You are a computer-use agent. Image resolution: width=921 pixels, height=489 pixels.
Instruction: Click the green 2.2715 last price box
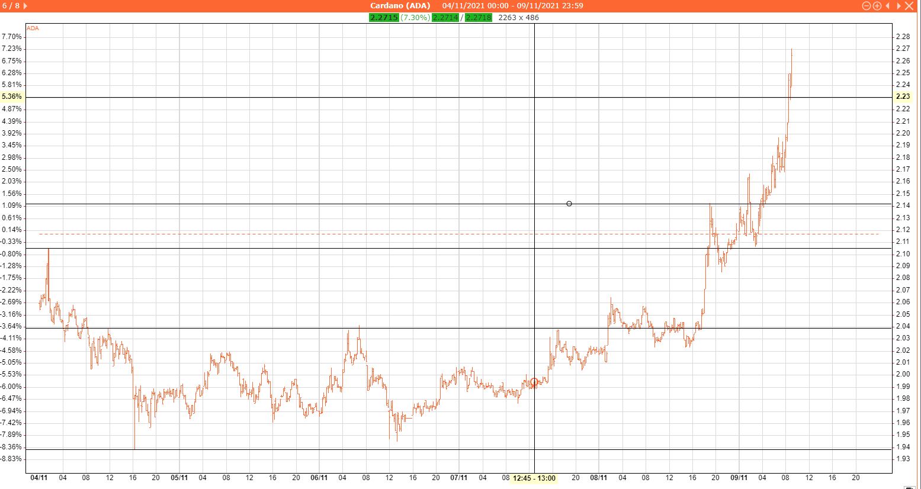(383, 18)
